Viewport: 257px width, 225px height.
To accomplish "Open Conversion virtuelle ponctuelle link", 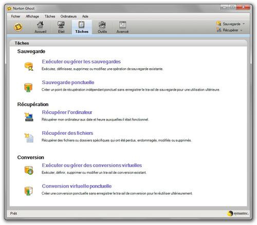I will [77, 186].
